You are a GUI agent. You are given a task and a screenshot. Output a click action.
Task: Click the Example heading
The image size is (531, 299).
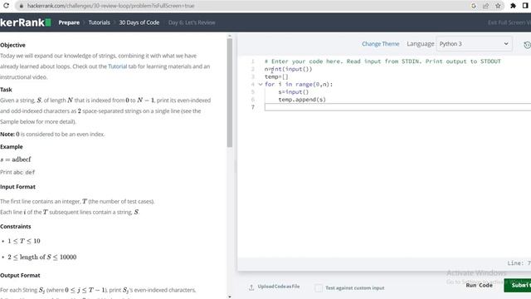[12, 147]
